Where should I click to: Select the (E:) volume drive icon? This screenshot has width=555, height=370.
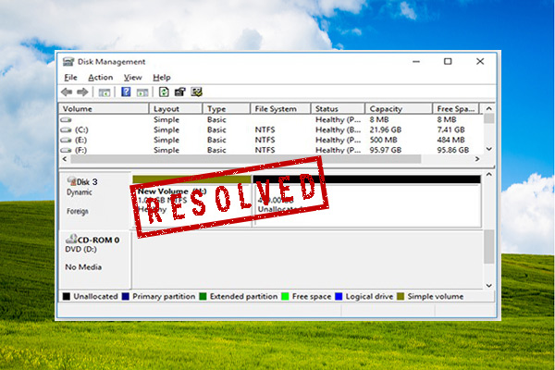point(67,141)
